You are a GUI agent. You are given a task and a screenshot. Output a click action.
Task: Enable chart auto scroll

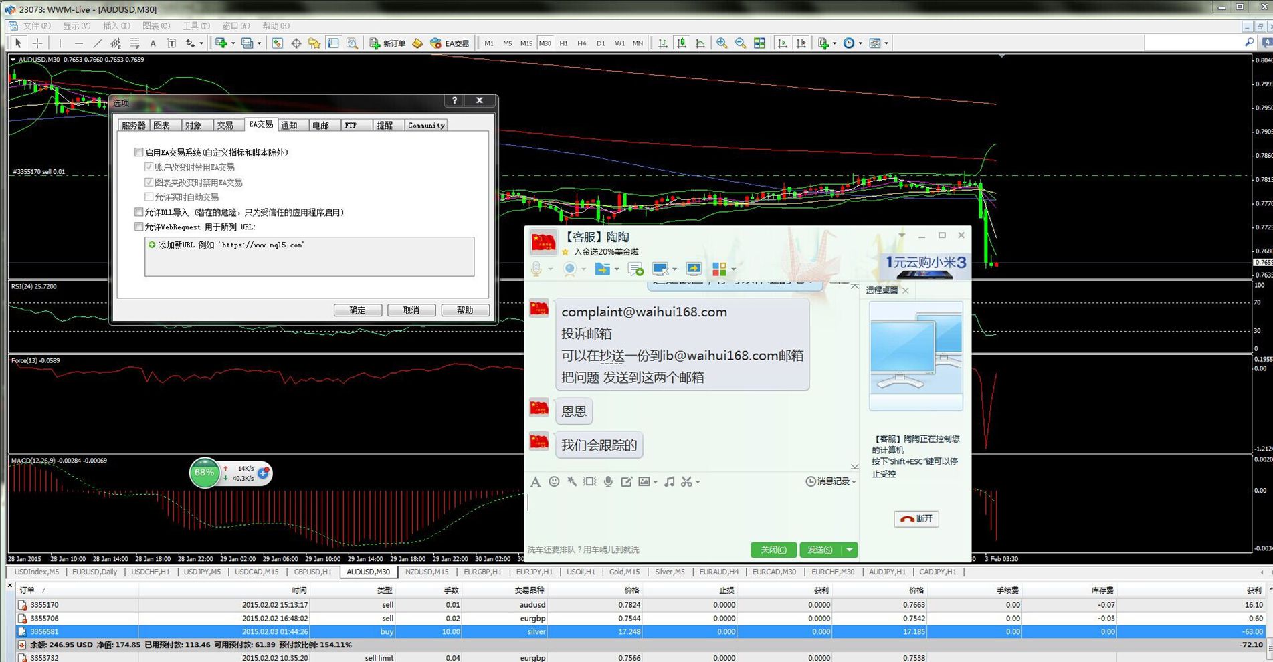click(782, 43)
